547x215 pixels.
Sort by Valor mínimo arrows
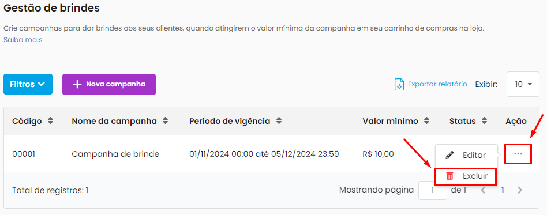pyautogui.click(x=426, y=121)
